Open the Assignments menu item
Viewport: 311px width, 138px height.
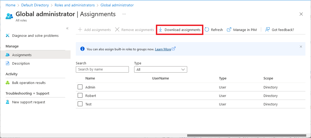pyautogui.click(x=22, y=55)
